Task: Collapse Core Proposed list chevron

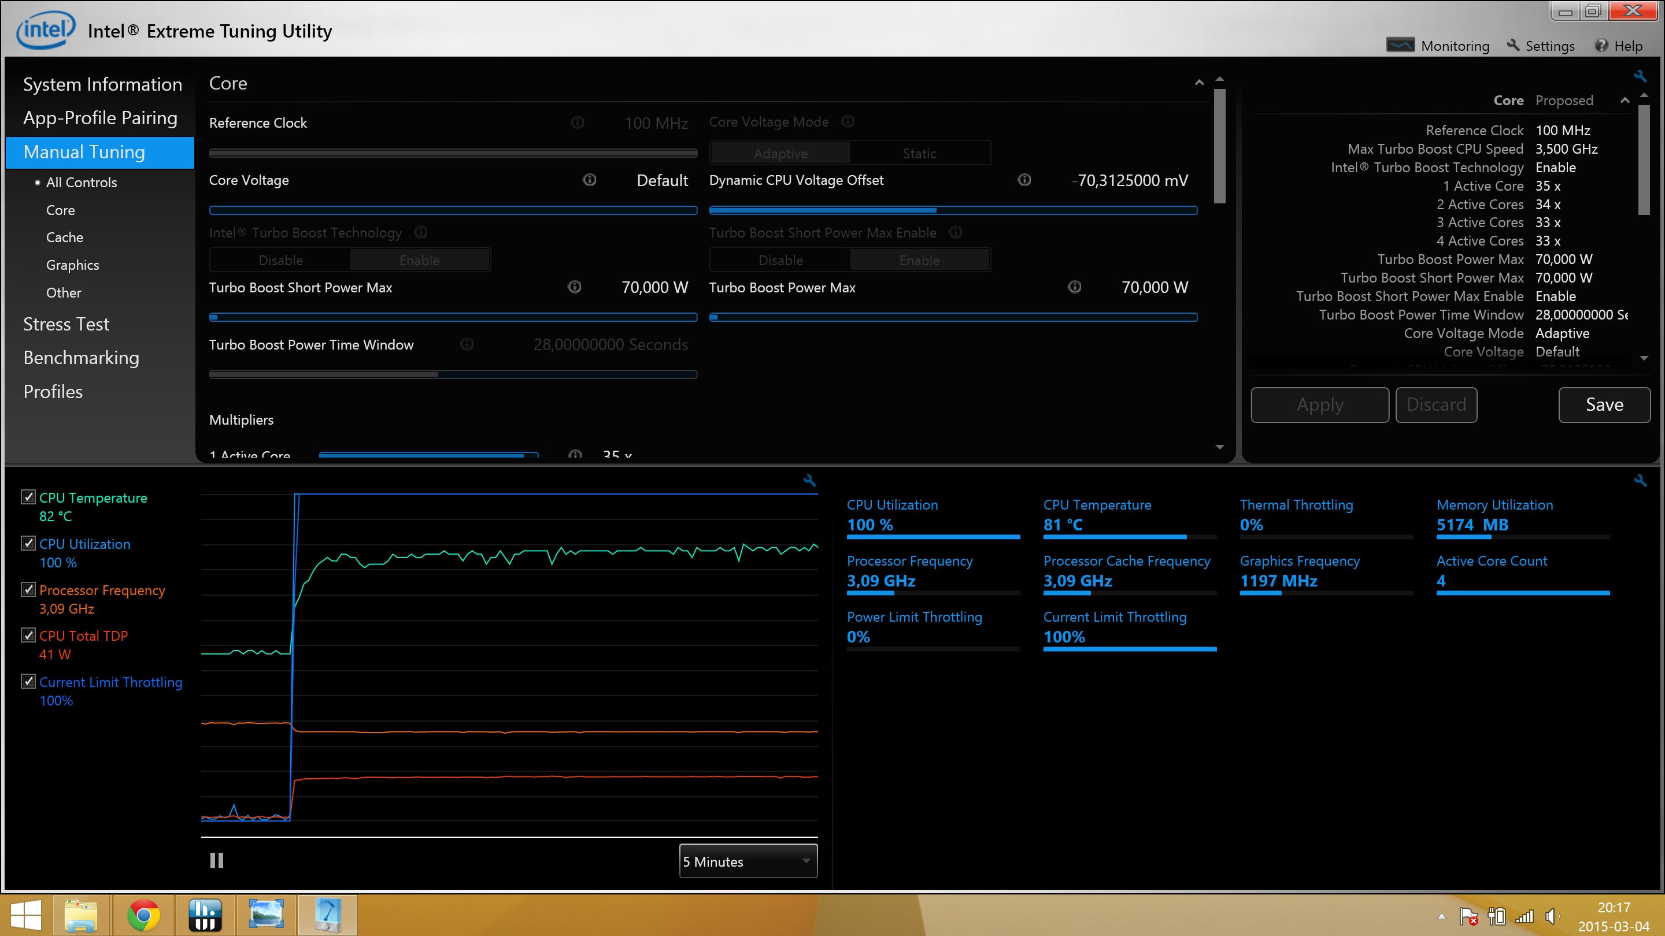Action: pos(1625,100)
